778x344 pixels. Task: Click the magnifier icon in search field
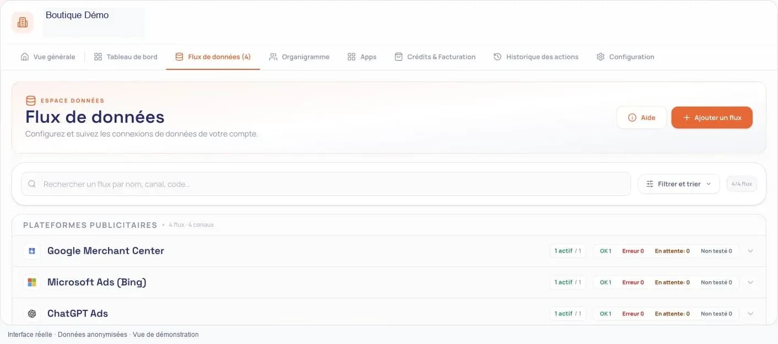pos(32,184)
